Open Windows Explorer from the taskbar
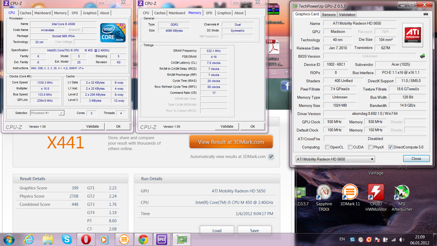The image size is (437, 246). pos(48,240)
